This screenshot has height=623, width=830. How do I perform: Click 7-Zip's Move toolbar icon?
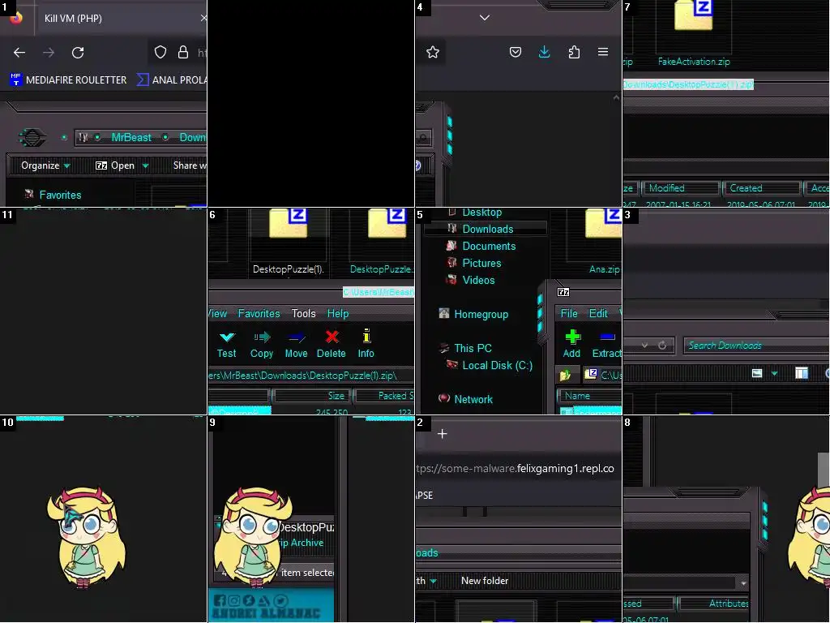point(296,344)
